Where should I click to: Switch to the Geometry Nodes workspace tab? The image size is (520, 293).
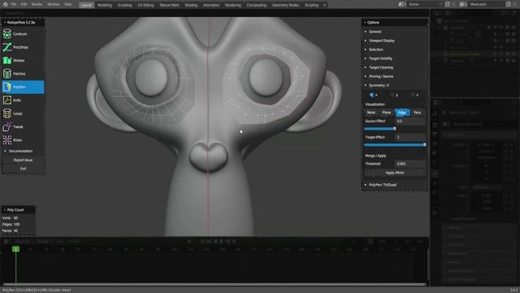pos(285,5)
